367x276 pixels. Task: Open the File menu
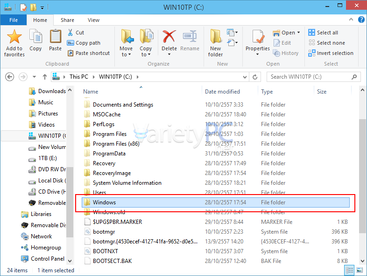coord(14,20)
